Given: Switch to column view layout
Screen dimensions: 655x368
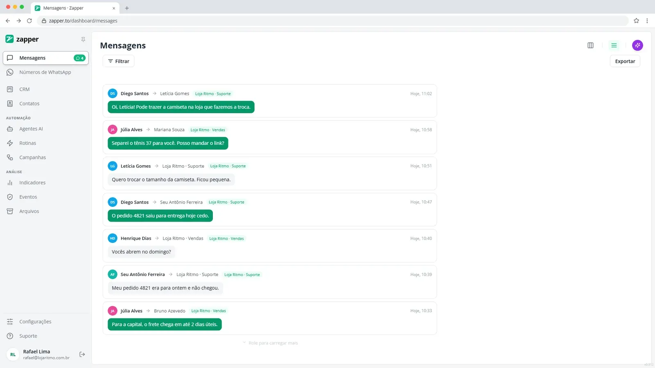Looking at the screenshot, I should [x=590, y=45].
